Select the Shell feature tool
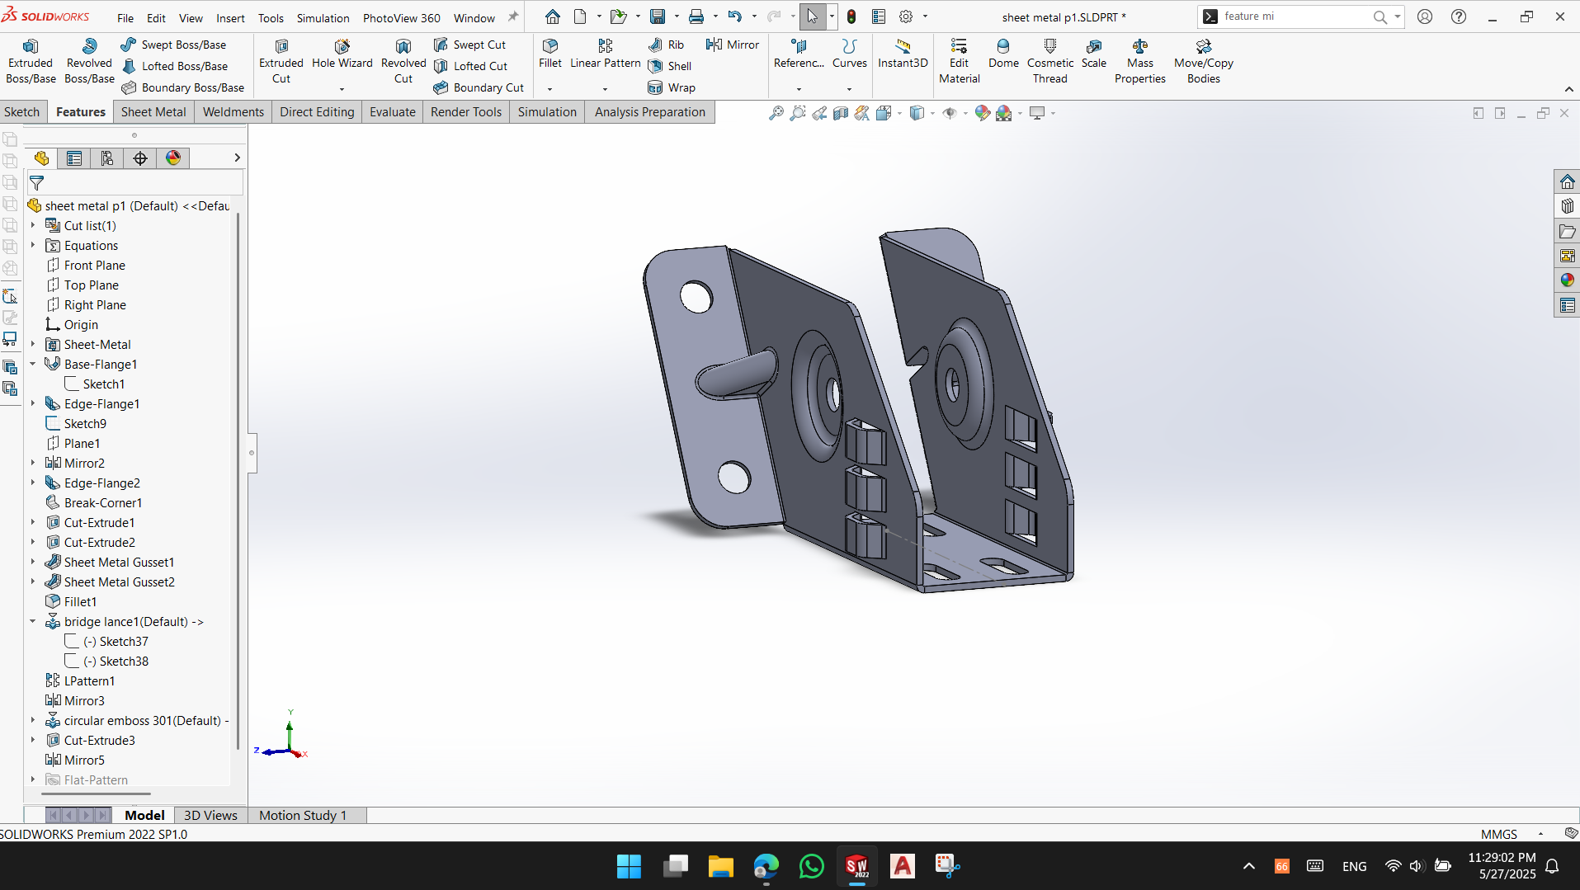This screenshot has height=890, width=1580. coord(670,66)
